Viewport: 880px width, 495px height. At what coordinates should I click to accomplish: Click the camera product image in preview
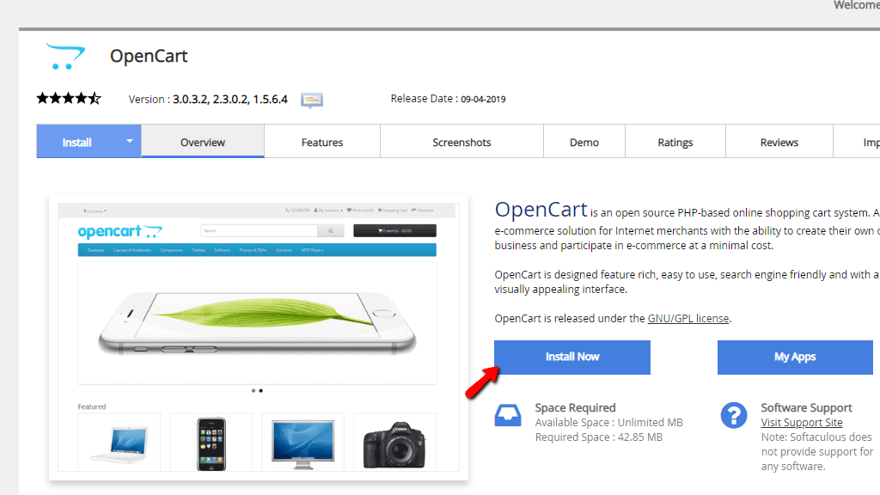click(x=394, y=441)
